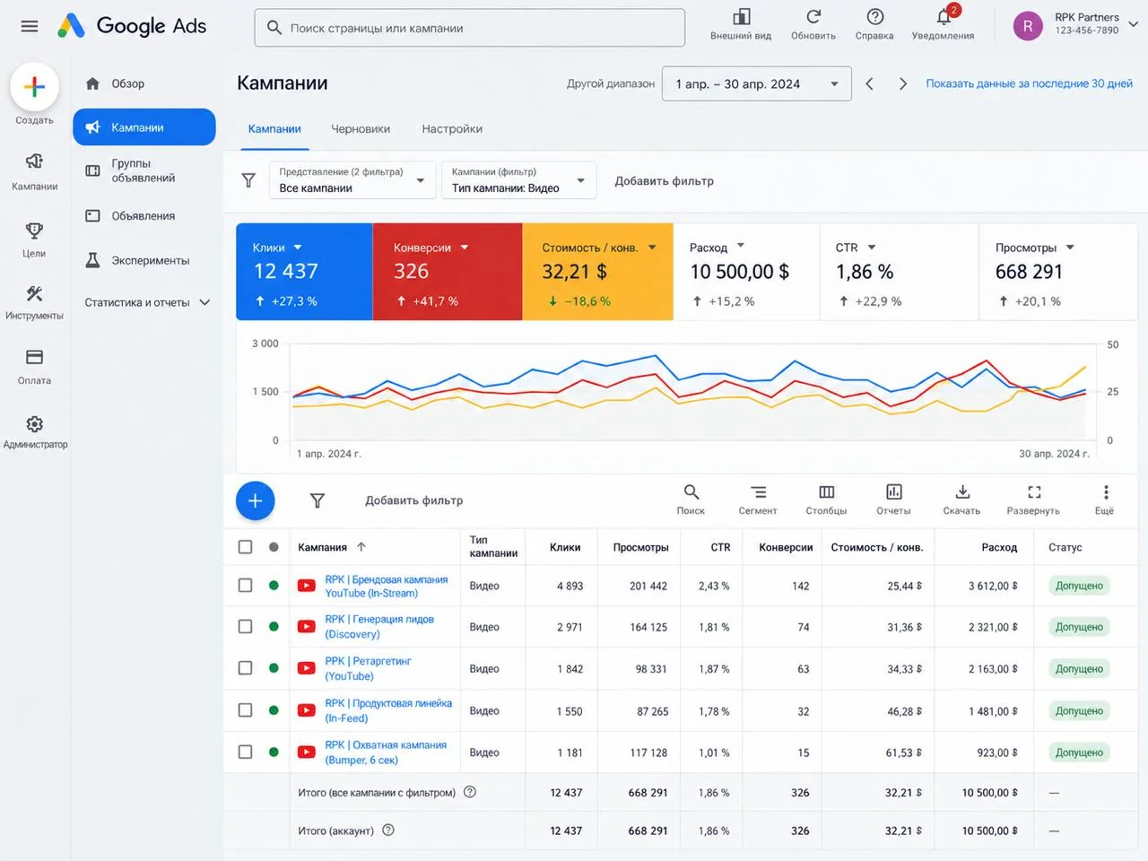Image resolution: width=1148 pixels, height=861 pixels.
Task: Open the date range dropdown 1 апр. – 30 апр. 2024
Action: 757,84
